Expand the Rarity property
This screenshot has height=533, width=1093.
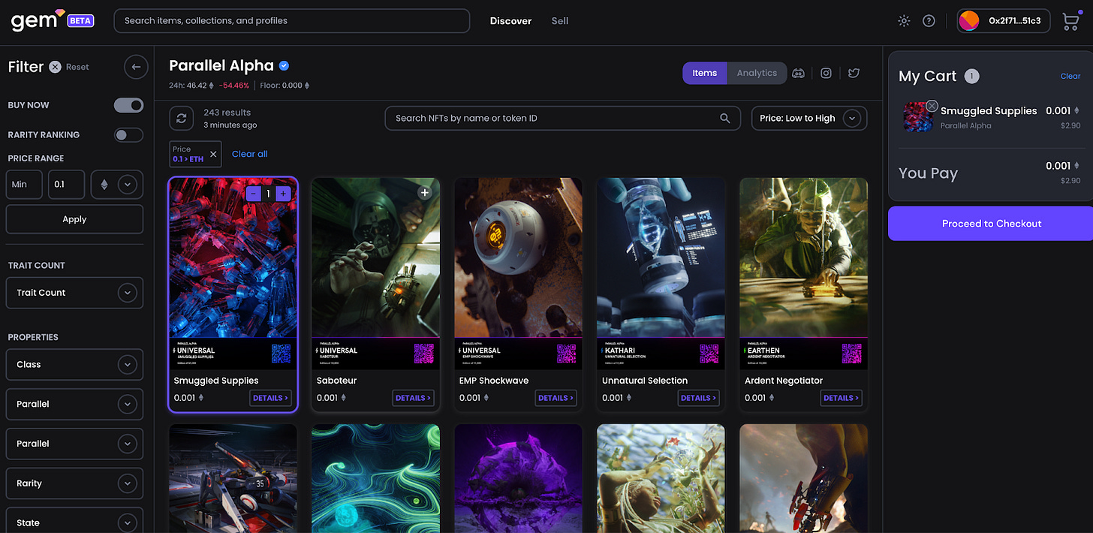point(74,483)
